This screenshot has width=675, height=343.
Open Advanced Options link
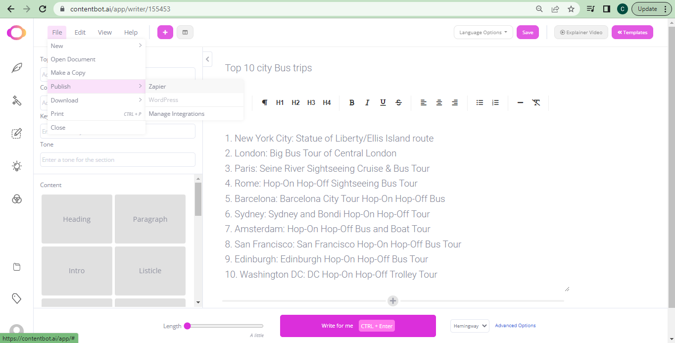pyautogui.click(x=515, y=325)
